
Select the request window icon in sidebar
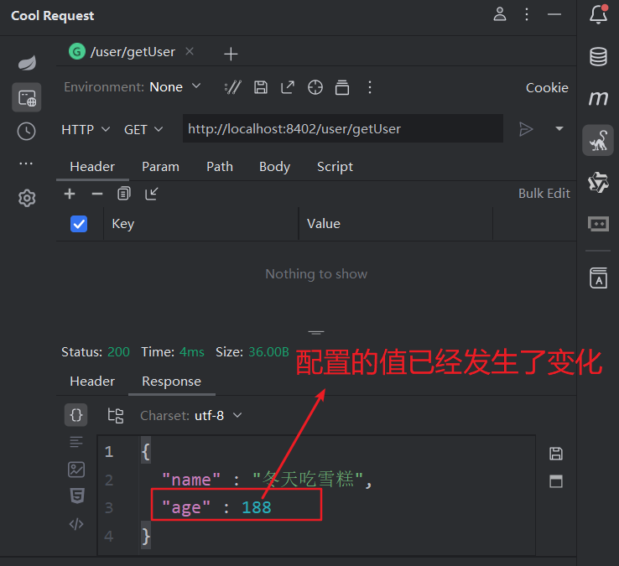click(27, 97)
